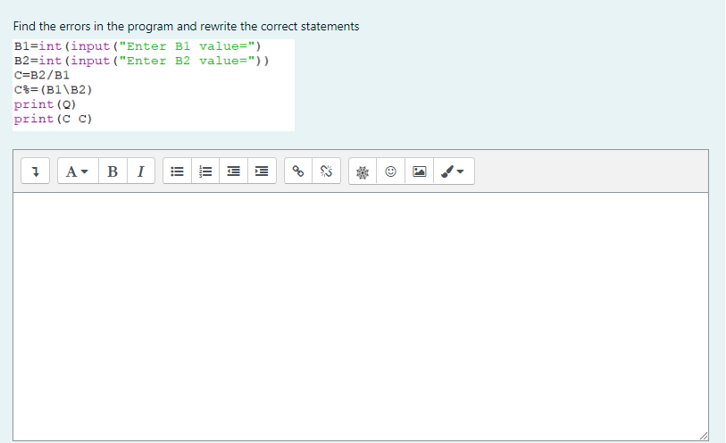The height and width of the screenshot is (443, 726).
Task: Insert an image into the answer
Action: coord(420,171)
